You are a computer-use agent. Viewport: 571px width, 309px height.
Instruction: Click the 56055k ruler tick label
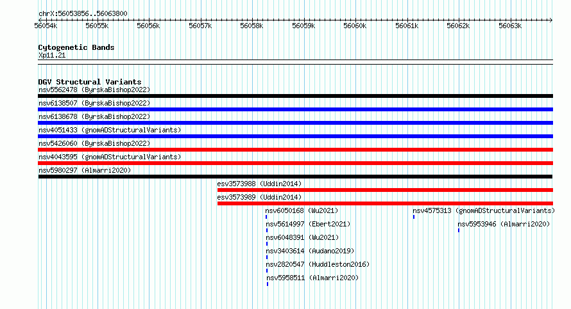(x=97, y=26)
